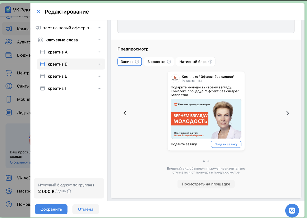Screen dimensions: 307x218
Task: Open Центр shopping cart icon in sidebar
Action: (9, 73)
